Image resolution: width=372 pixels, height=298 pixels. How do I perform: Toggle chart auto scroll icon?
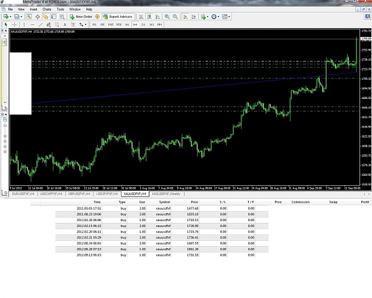coord(186,17)
